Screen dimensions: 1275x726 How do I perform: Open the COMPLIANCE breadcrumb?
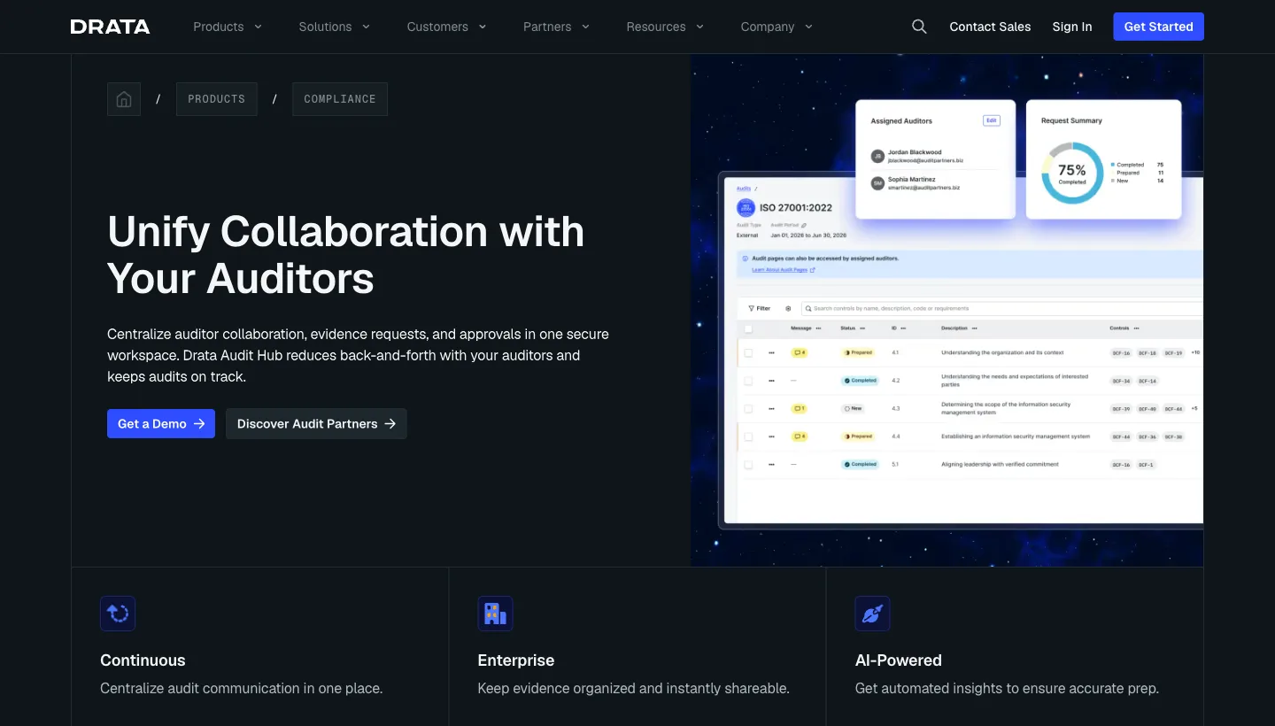pos(340,99)
